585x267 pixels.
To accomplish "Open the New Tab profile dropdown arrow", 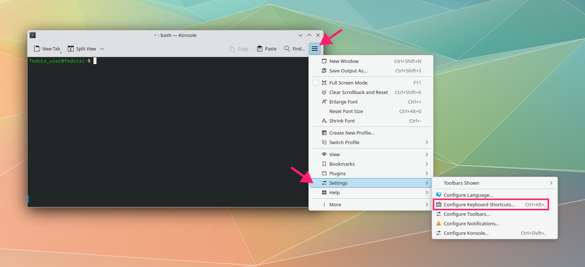I will point(61,52).
